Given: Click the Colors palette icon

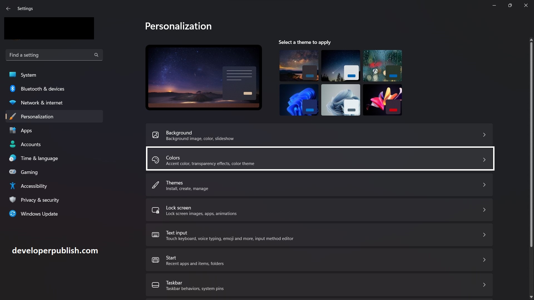Looking at the screenshot, I should tap(155, 160).
